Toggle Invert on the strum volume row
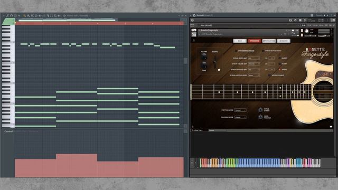This screenshot has width=338, height=190. pyautogui.click(x=279, y=64)
